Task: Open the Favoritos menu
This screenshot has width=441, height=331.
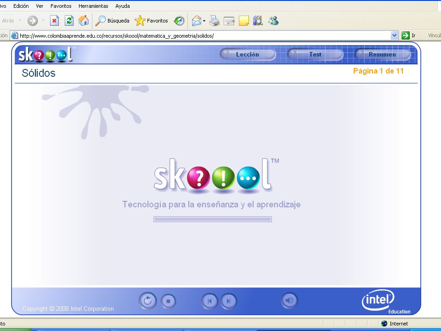Action: point(61,6)
